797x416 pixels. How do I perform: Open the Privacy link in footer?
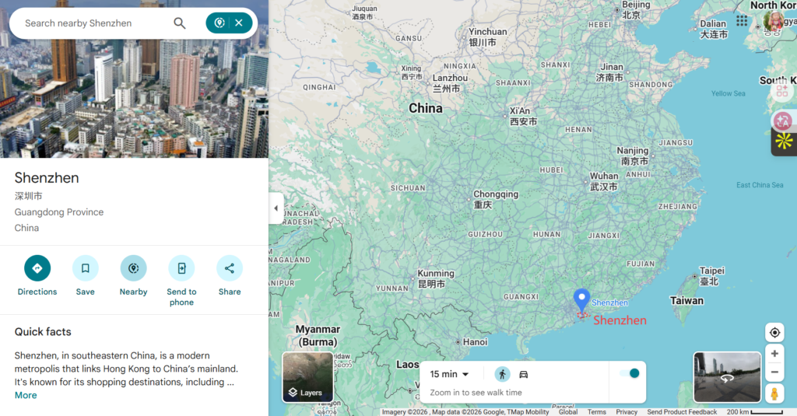[x=627, y=412]
